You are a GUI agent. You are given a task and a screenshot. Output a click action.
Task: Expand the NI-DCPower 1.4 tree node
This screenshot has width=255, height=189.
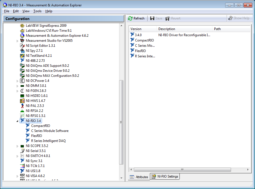(18, 81)
